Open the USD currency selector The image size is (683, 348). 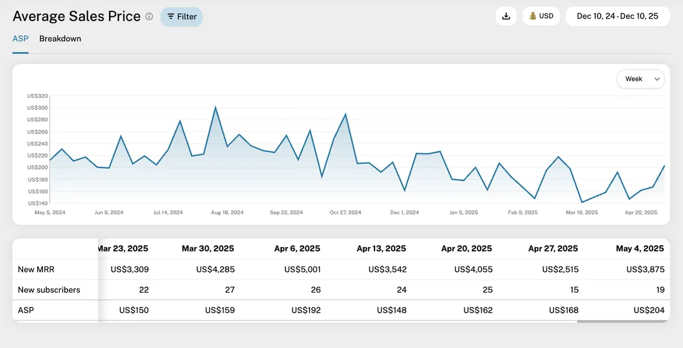(541, 16)
